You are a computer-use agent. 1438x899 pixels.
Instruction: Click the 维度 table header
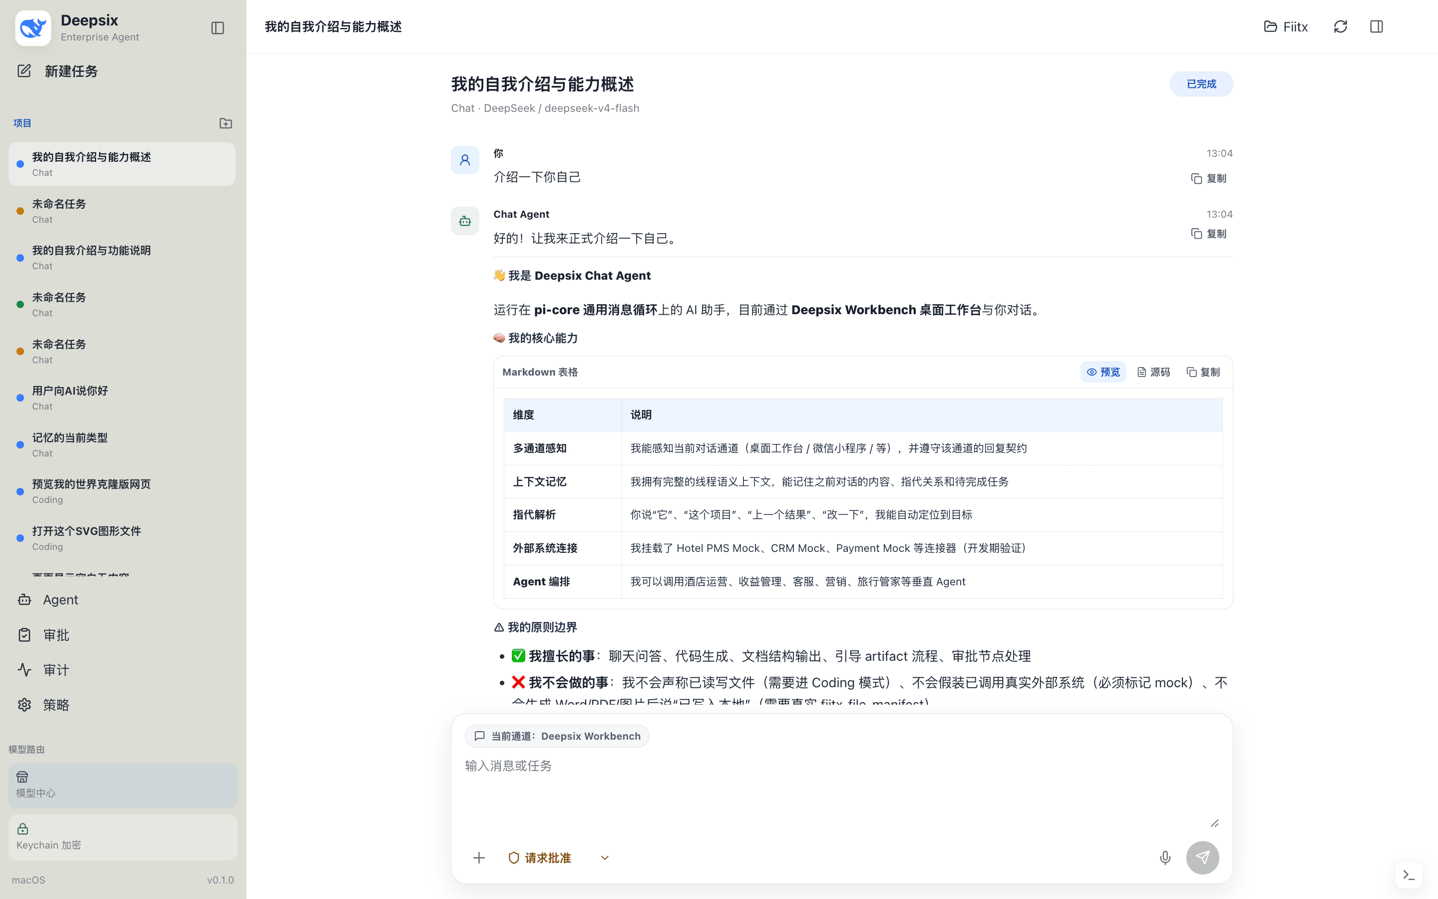[x=563, y=415]
